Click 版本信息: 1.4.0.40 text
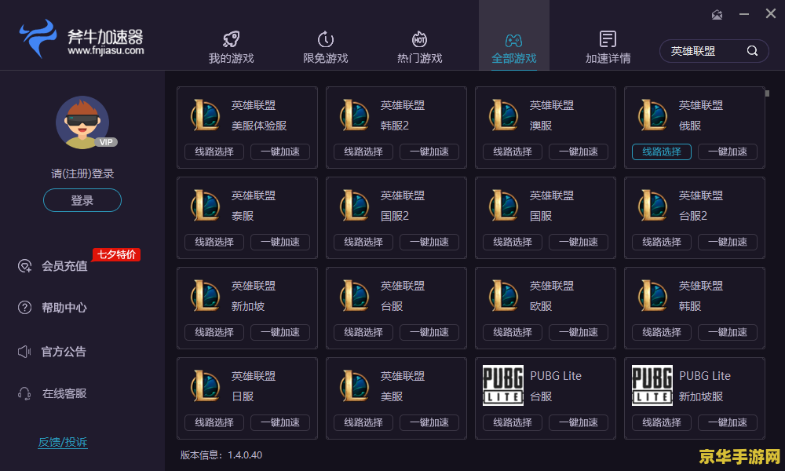Image resolution: width=785 pixels, height=471 pixels. tap(221, 455)
